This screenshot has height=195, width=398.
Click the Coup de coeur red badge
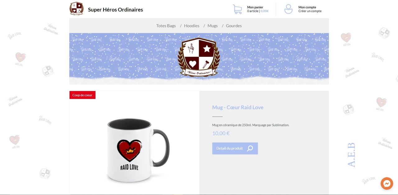pyautogui.click(x=82, y=95)
